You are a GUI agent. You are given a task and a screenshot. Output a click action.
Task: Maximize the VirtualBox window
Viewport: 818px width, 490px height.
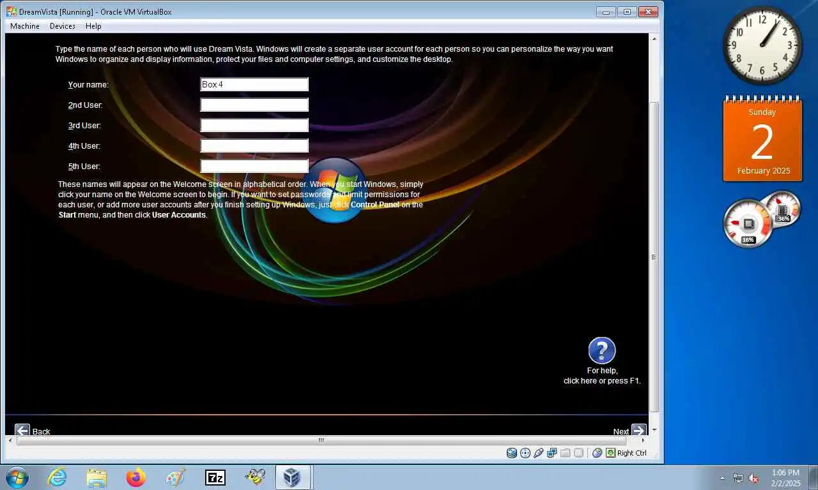coord(626,11)
